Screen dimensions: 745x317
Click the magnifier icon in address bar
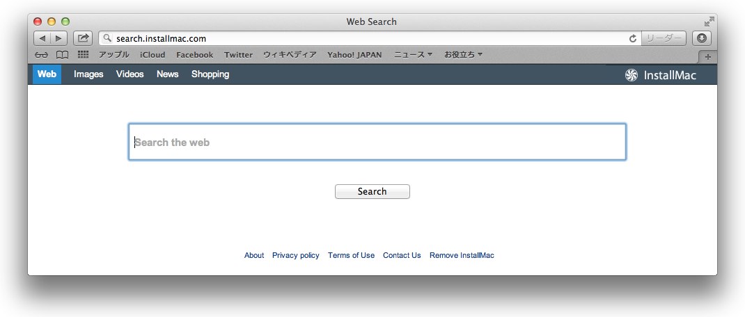[x=107, y=38]
